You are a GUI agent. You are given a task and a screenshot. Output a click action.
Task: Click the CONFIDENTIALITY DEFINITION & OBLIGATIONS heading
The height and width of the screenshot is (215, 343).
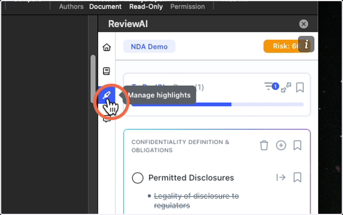pyautogui.click(x=180, y=146)
